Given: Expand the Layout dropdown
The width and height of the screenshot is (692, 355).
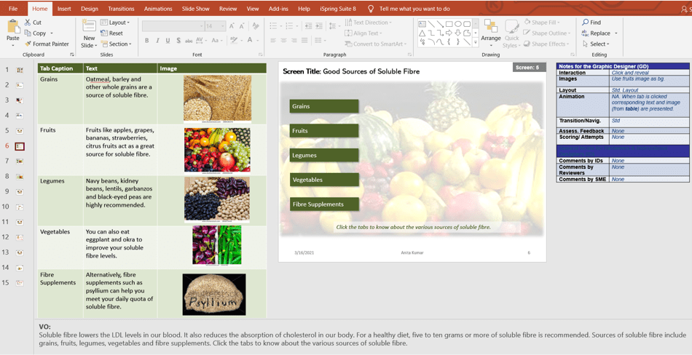Looking at the screenshot, I should tap(116, 23).
